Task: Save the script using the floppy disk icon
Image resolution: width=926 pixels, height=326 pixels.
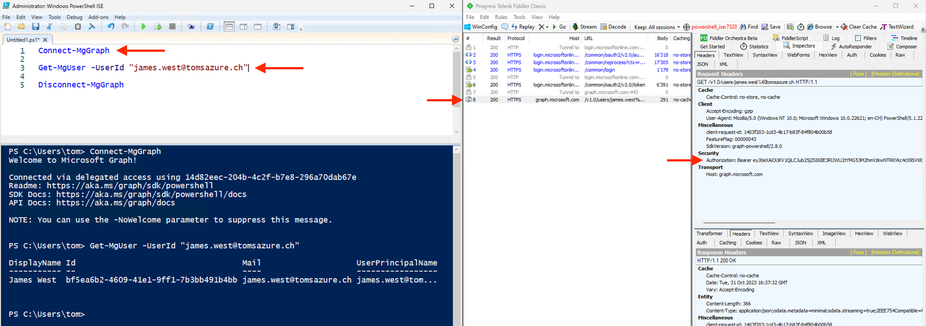Action: [x=36, y=27]
